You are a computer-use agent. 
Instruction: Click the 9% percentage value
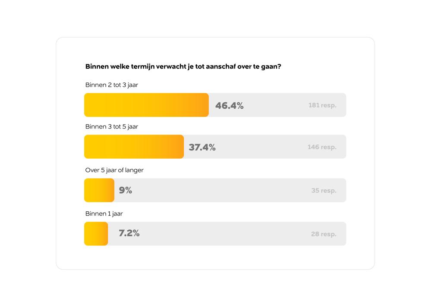(x=126, y=191)
